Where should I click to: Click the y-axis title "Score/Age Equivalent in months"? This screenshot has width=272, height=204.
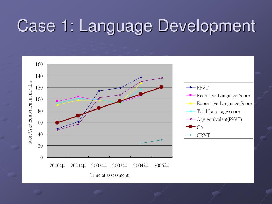pos(30,112)
